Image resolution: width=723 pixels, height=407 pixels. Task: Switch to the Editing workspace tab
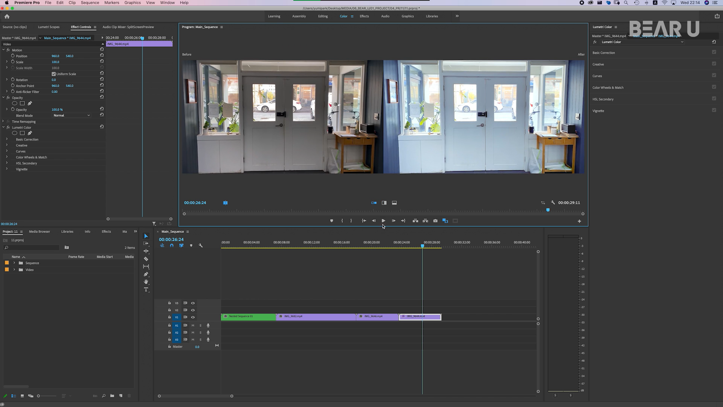(323, 16)
